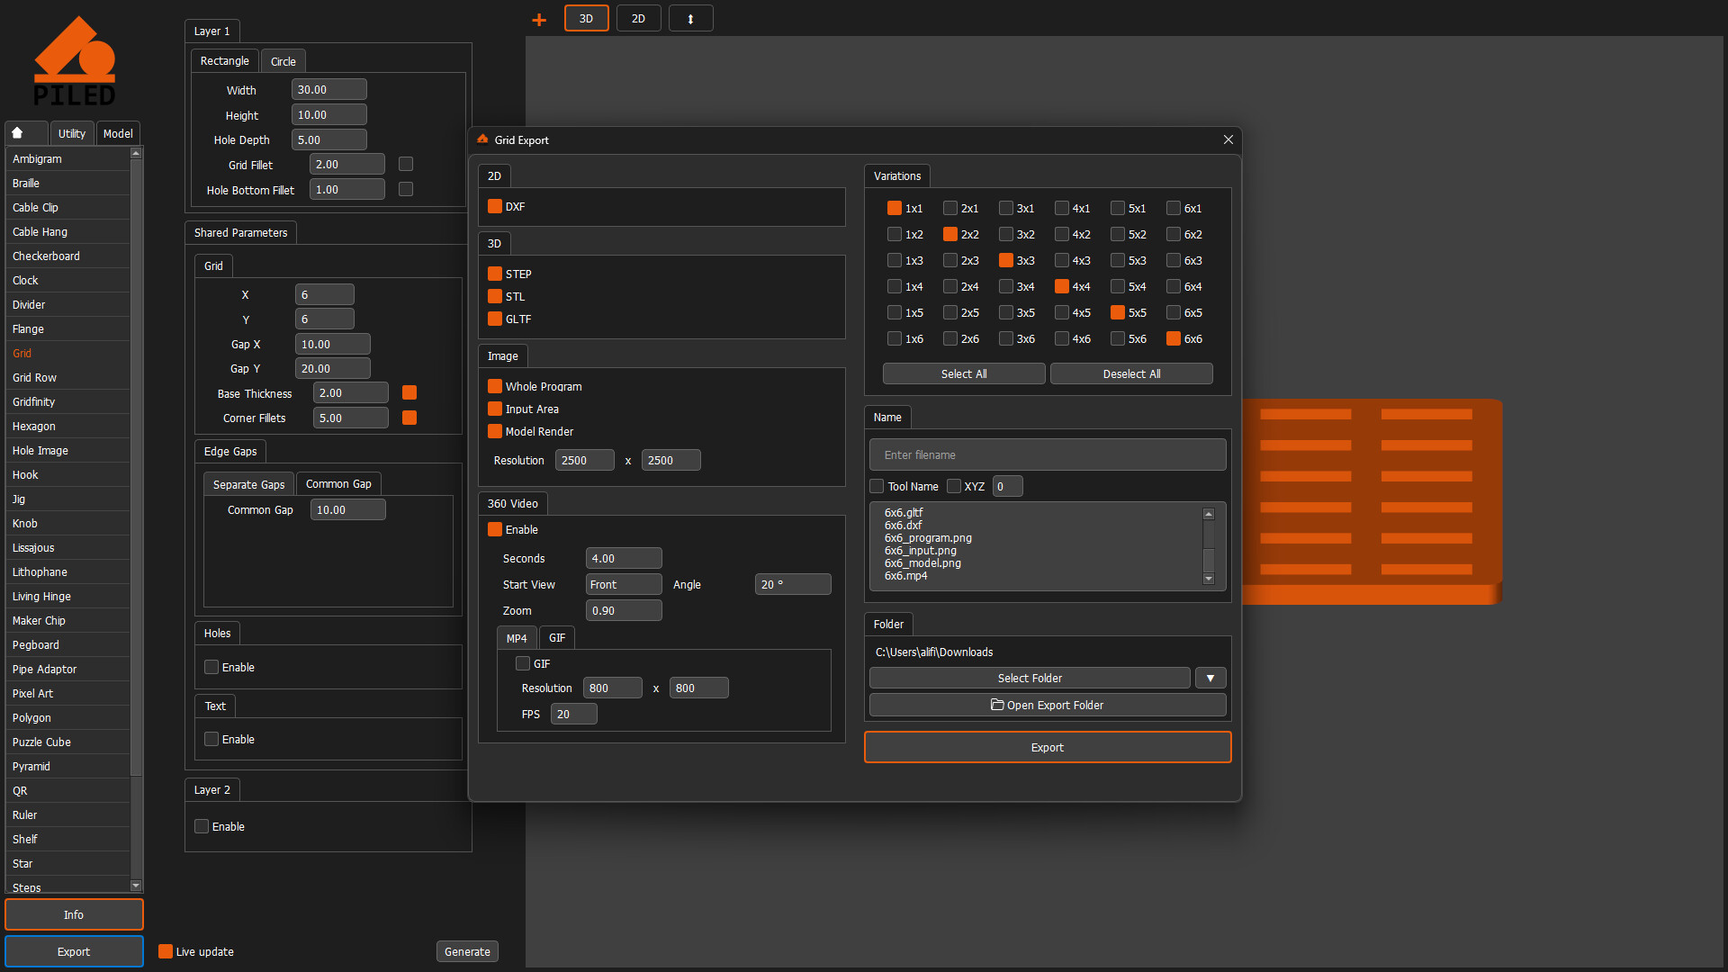Enable GIF export output
The height and width of the screenshot is (972, 1728).
524,662
